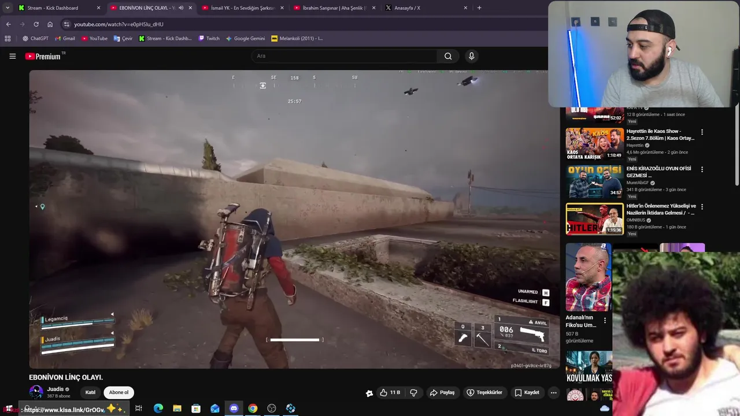Image resolution: width=740 pixels, height=416 pixels.
Task: Click the Katıl join button
Action: pos(90,392)
